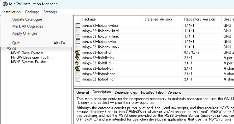
Task: Click the marked icon for mingw32-libltdl-dll
Action: point(78,63)
